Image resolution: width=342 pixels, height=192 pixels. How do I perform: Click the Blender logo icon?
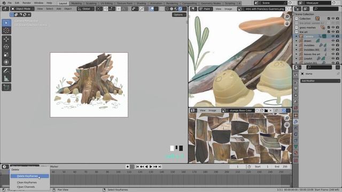coord(4,3)
